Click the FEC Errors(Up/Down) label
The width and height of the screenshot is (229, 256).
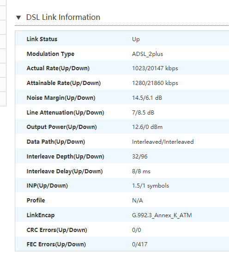pyautogui.click(x=56, y=244)
